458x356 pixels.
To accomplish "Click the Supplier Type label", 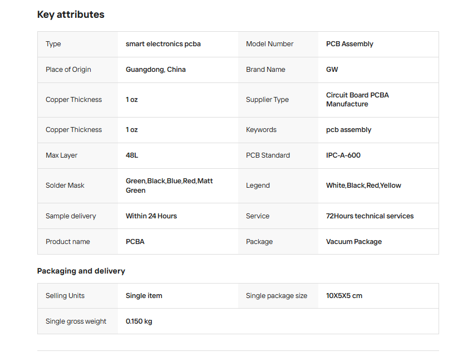I will tap(267, 100).
